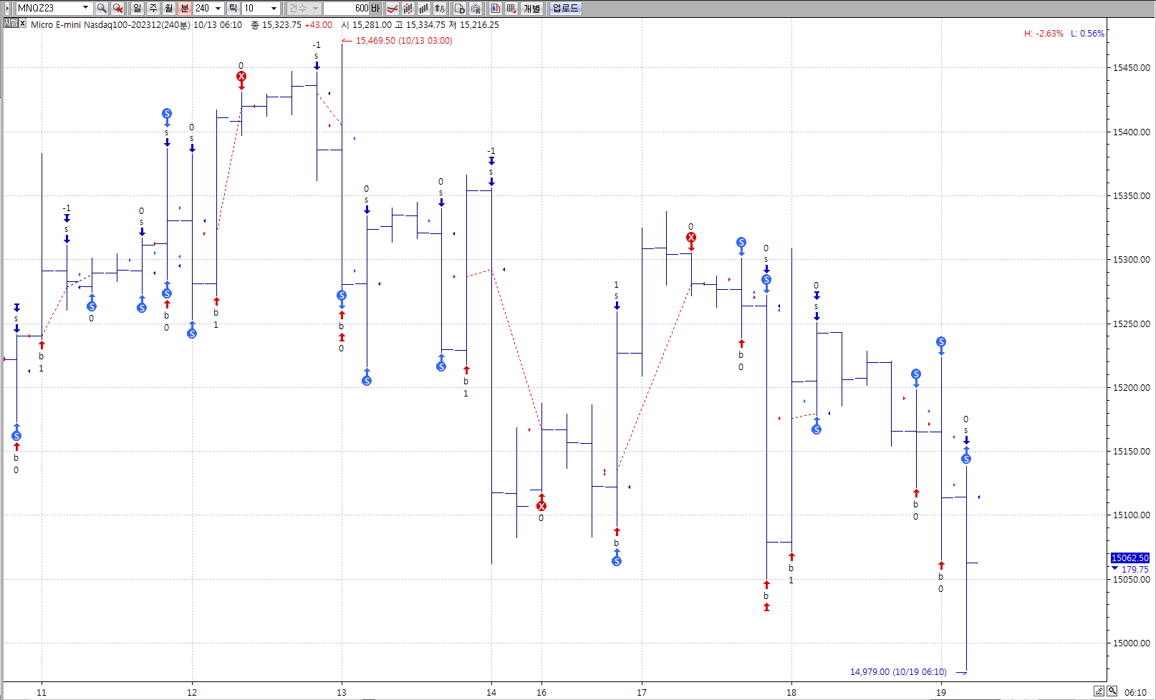The image size is (1156, 700).
Task: Select the tick (틱) period button
Action: click(x=233, y=9)
